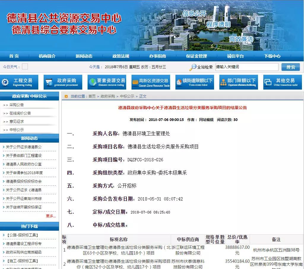The height and width of the screenshot is (269, 304).
Task: Expand 在线询价公告 in sidebar
Action: [x=20, y=113]
